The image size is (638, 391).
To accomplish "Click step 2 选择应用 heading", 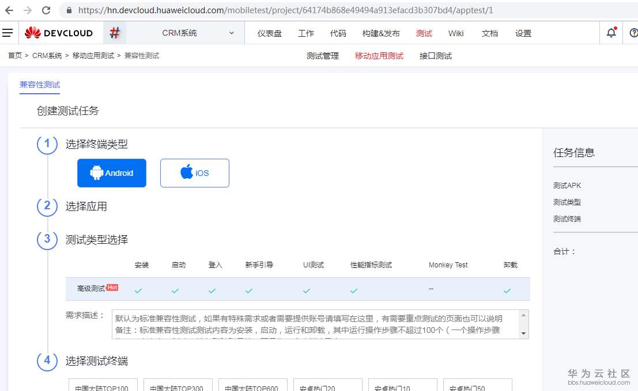I will click(x=86, y=206).
